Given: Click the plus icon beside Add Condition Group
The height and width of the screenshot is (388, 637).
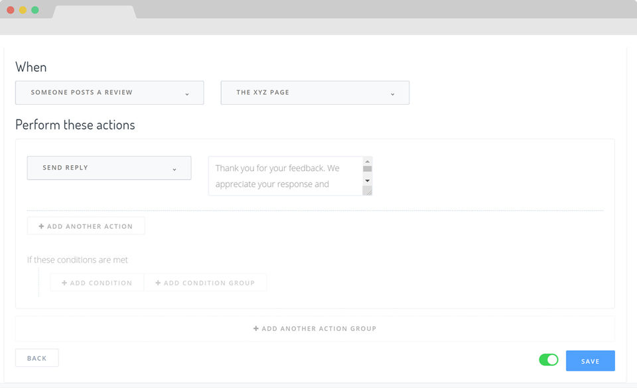Looking at the screenshot, I should click(x=158, y=283).
